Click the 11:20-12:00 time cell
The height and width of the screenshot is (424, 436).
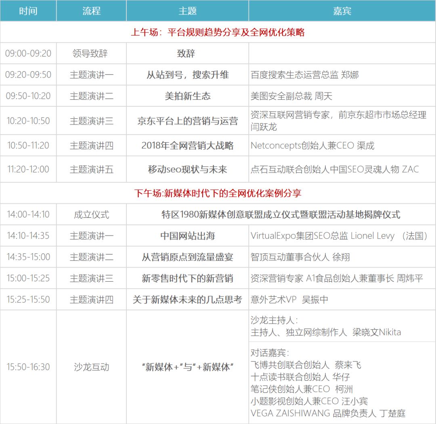tap(28, 169)
